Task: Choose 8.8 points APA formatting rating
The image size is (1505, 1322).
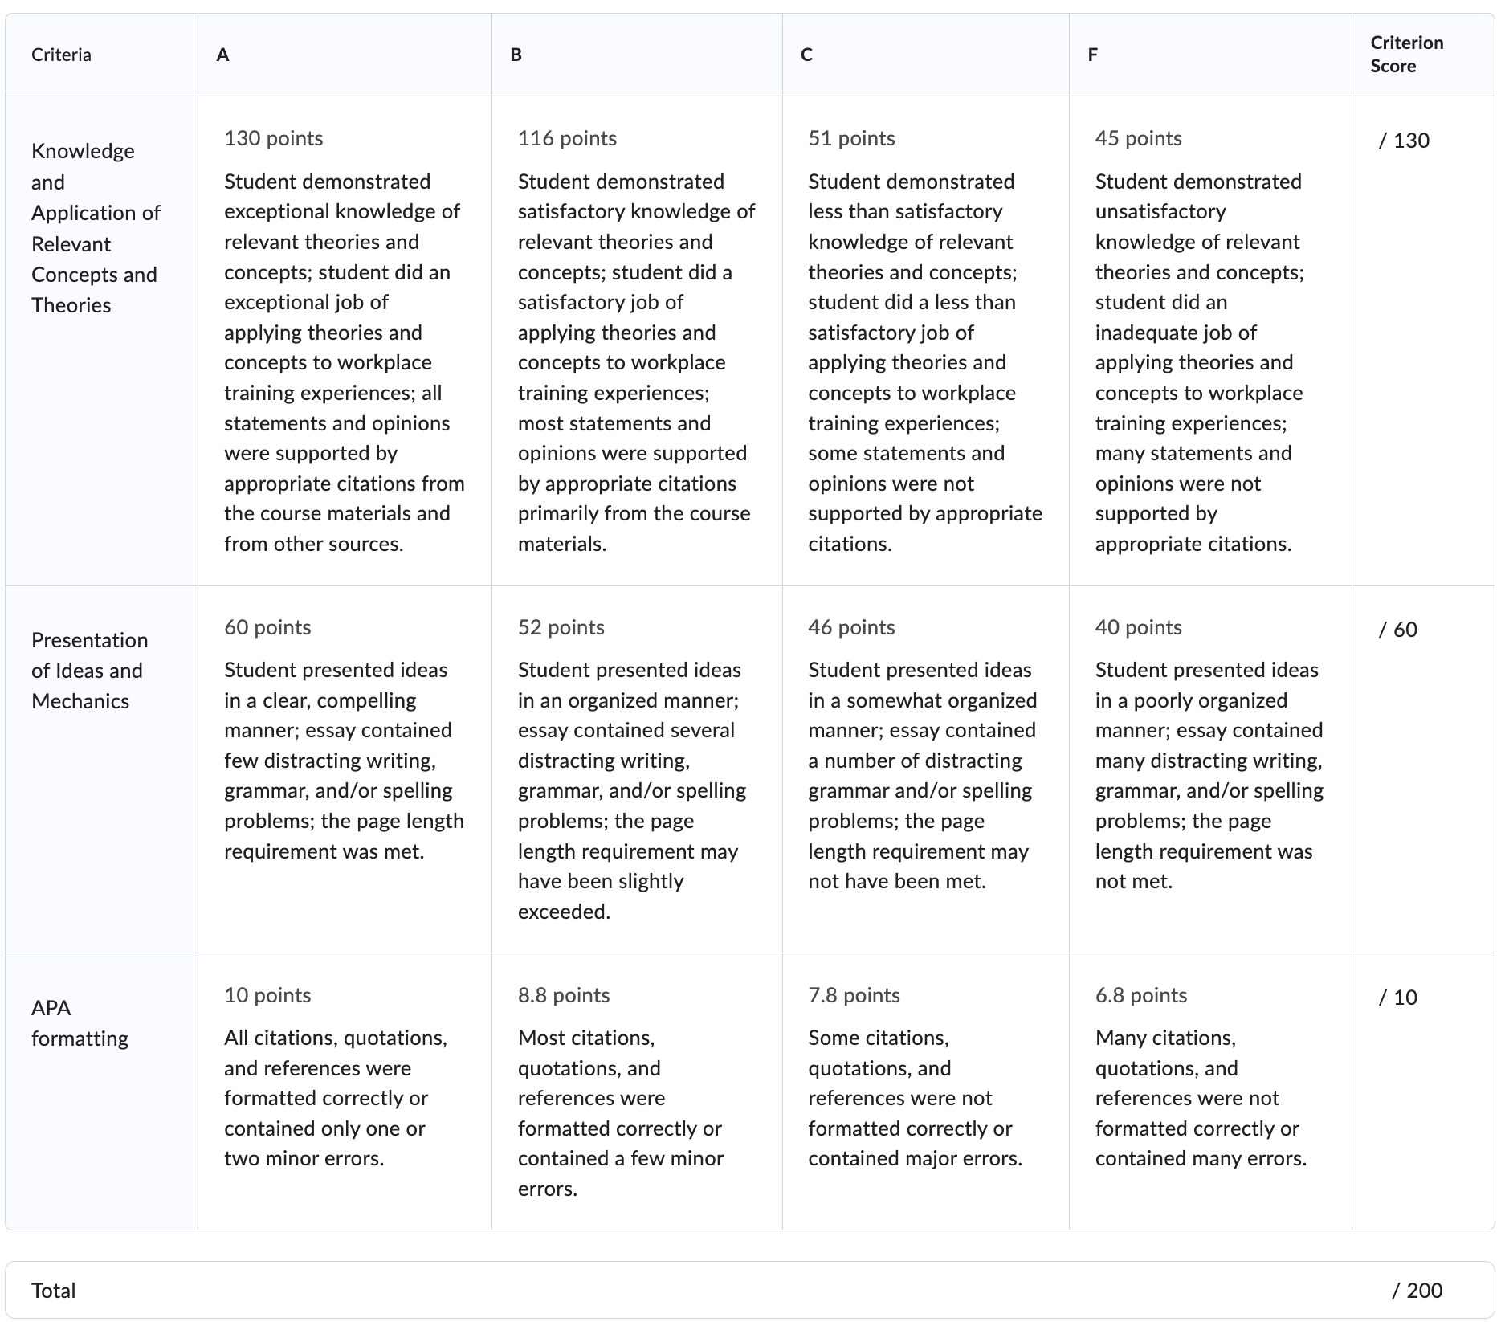Action: [x=637, y=1091]
